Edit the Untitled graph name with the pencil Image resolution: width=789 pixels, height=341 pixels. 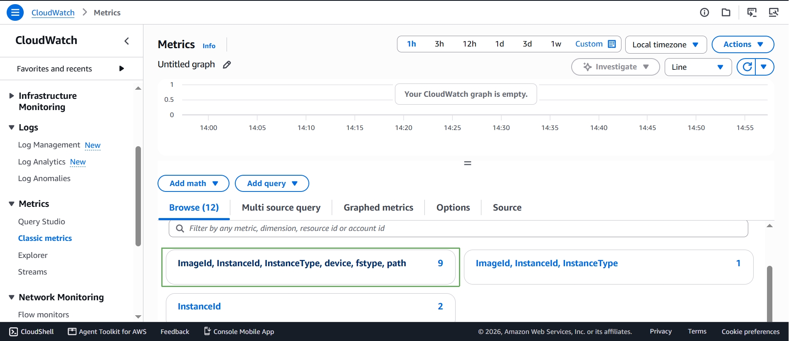point(227,65)
